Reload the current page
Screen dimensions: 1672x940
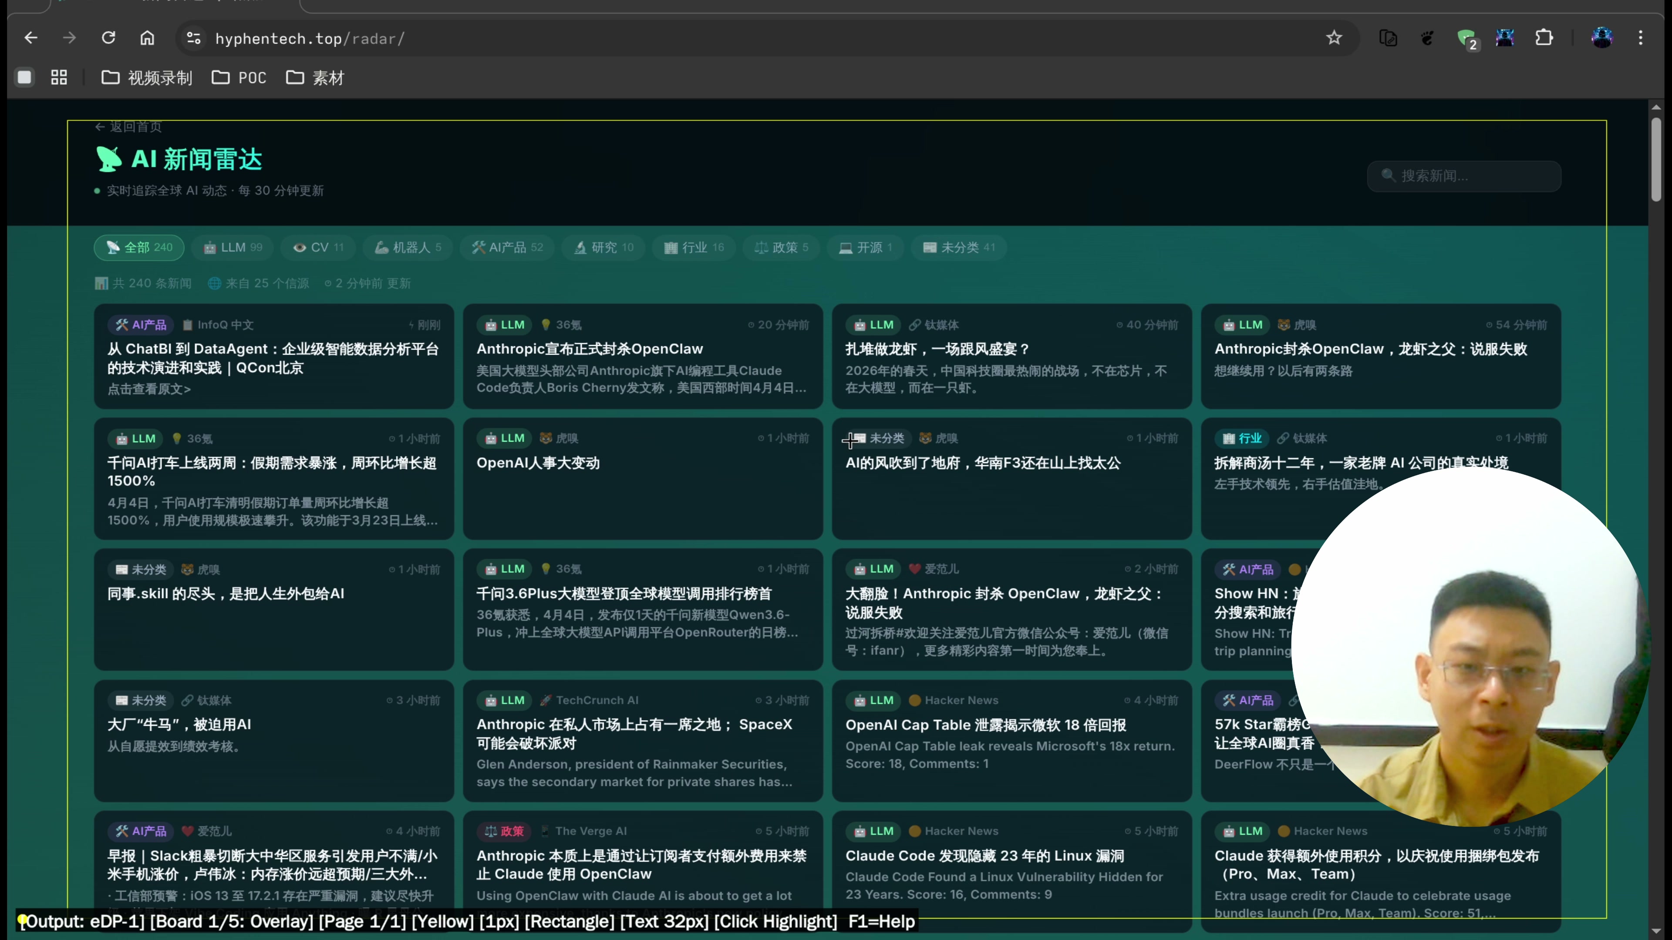(108, 38)
